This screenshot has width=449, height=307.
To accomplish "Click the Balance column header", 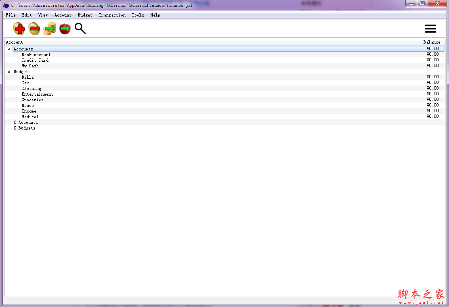I will (x=433, y=42).
